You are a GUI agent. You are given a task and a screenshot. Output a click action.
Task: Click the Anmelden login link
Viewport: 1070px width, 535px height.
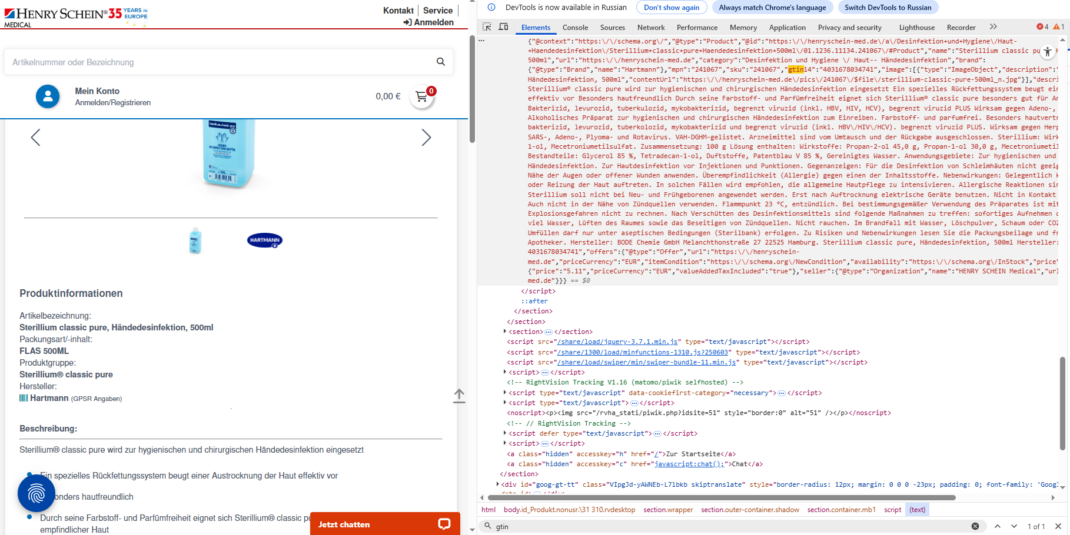428,22
